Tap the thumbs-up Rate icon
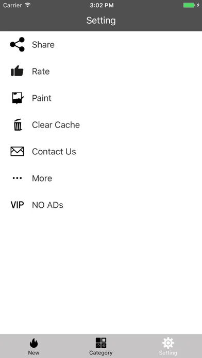The height and width of the screenshot is (358, 202). pos(17,71)
